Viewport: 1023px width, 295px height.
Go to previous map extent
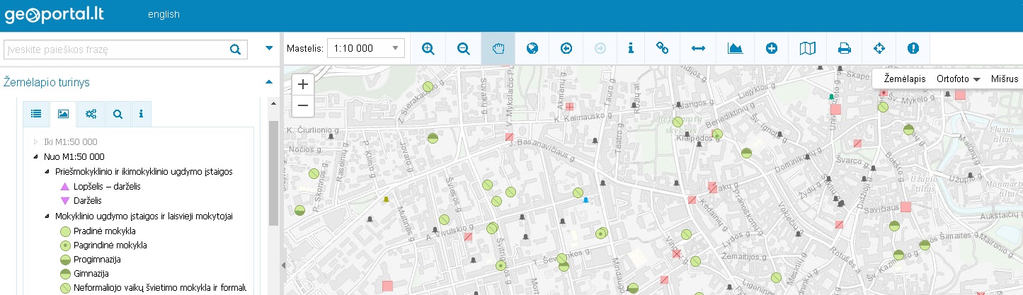pos(566,48)
